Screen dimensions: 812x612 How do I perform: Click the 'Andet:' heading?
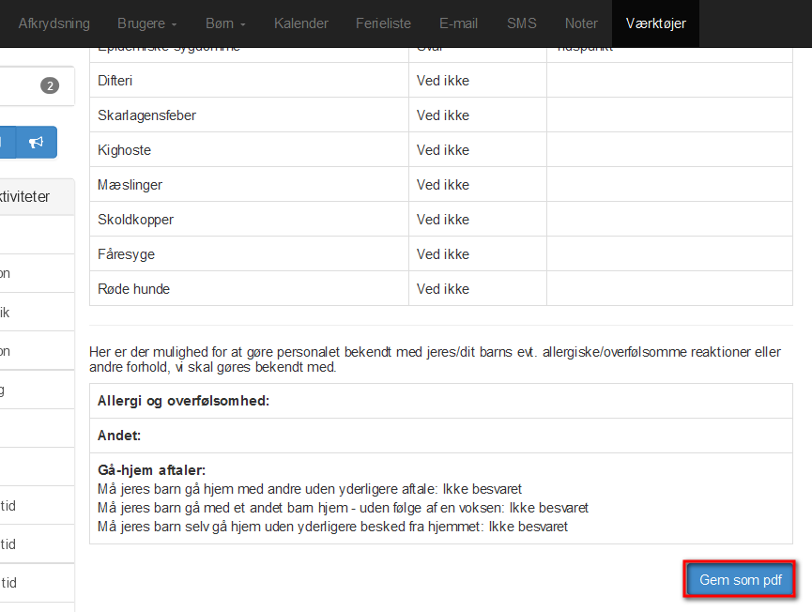click(x=119, y=436)
